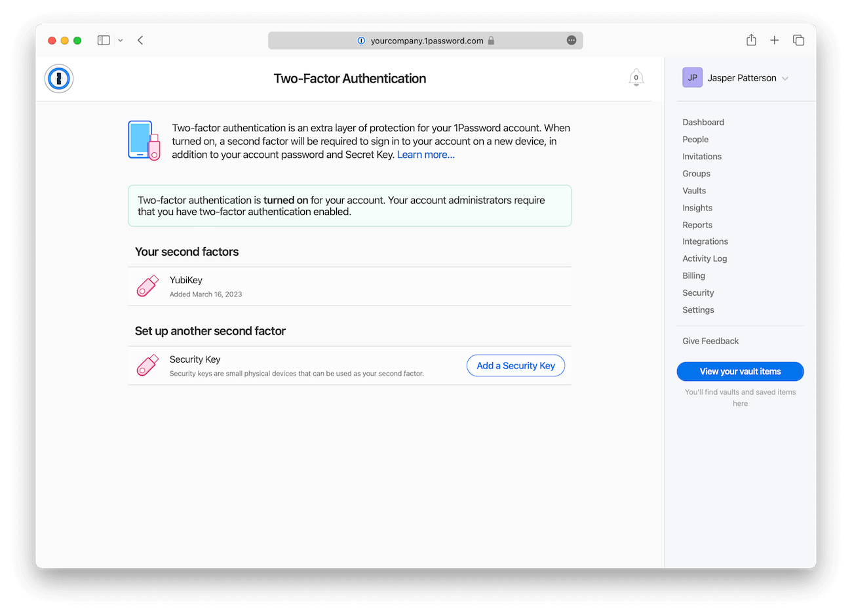Click the Security Key icon under setup section
This screenshot has height=615, width=852.
tap(147, 365)
